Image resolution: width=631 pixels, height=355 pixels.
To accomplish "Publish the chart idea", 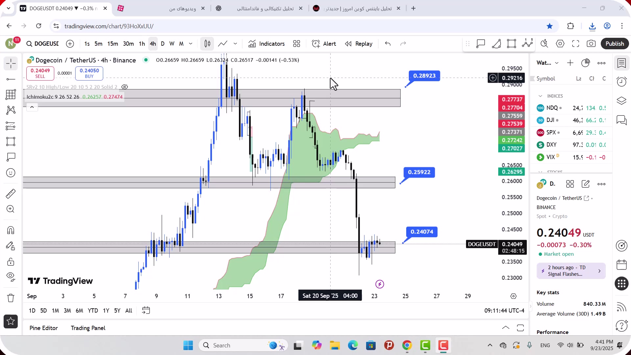I will tap(615, 44).
